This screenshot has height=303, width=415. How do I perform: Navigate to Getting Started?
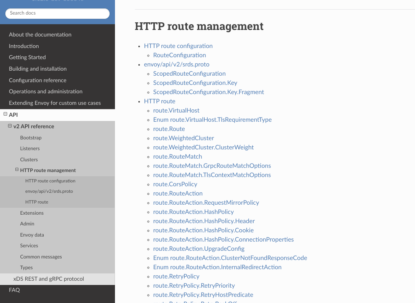click(27, 57)
